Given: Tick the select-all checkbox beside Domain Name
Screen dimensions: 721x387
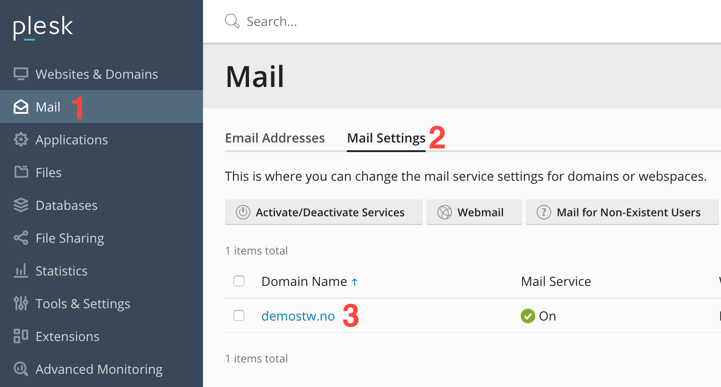Looking at the screenshot, I should [x=239, y=281].
